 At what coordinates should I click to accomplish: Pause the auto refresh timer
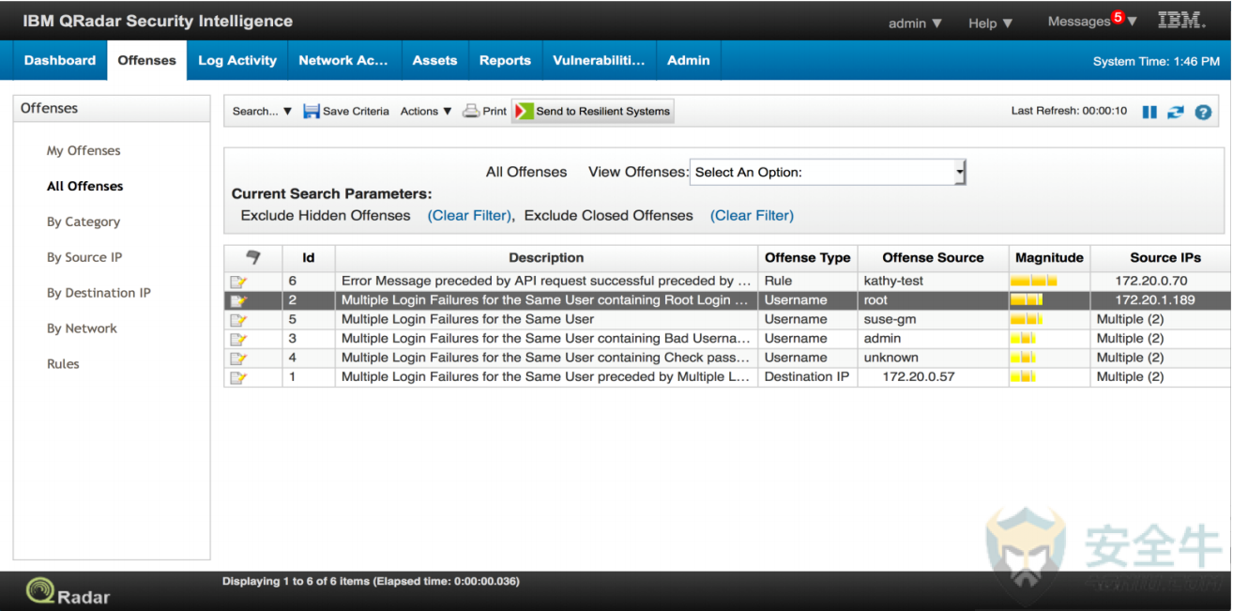click(x=1149, y=112)
